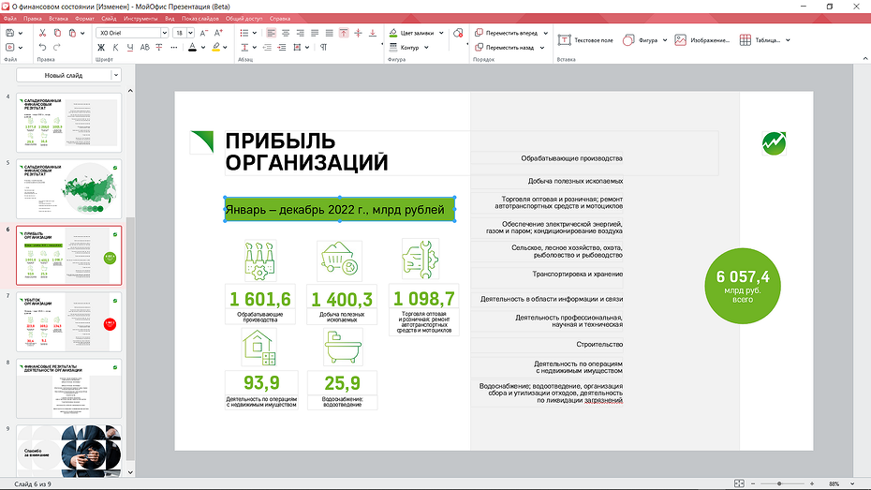
Task: Click the black font color swatch
Action: [192, 48]
